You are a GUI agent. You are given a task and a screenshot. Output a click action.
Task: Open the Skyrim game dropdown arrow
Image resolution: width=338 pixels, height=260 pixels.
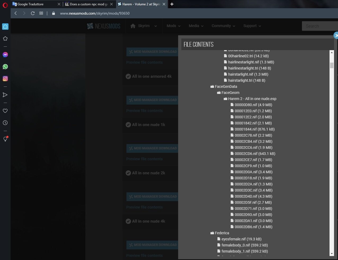pos(156,26)
